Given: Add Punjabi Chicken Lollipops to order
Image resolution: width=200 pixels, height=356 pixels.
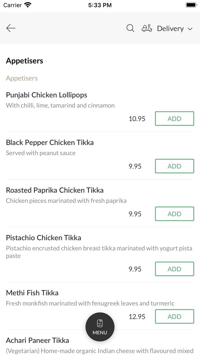Looking at the screenshot, I should pyautogui.click(x=174, y=118).
